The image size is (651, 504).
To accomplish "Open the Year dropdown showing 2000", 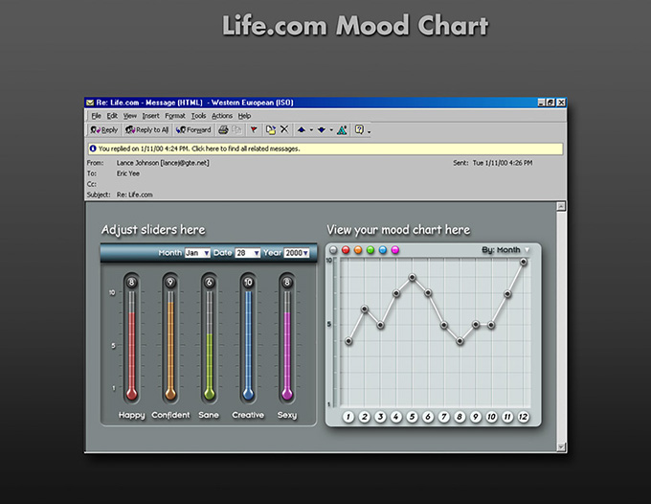I will (x=297, y=253).
